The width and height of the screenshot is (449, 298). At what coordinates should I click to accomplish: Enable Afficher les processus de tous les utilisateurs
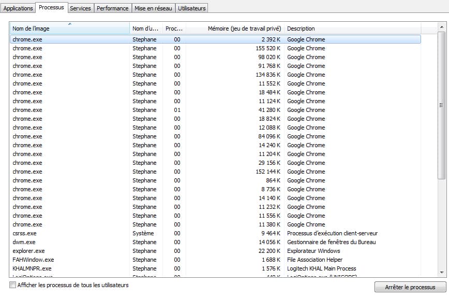coord(12,285)
